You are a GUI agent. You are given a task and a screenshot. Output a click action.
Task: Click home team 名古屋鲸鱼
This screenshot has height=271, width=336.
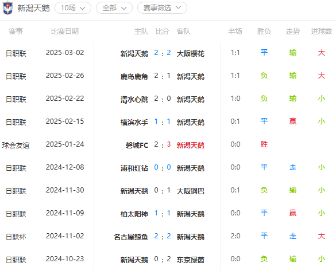click(131, 237)
